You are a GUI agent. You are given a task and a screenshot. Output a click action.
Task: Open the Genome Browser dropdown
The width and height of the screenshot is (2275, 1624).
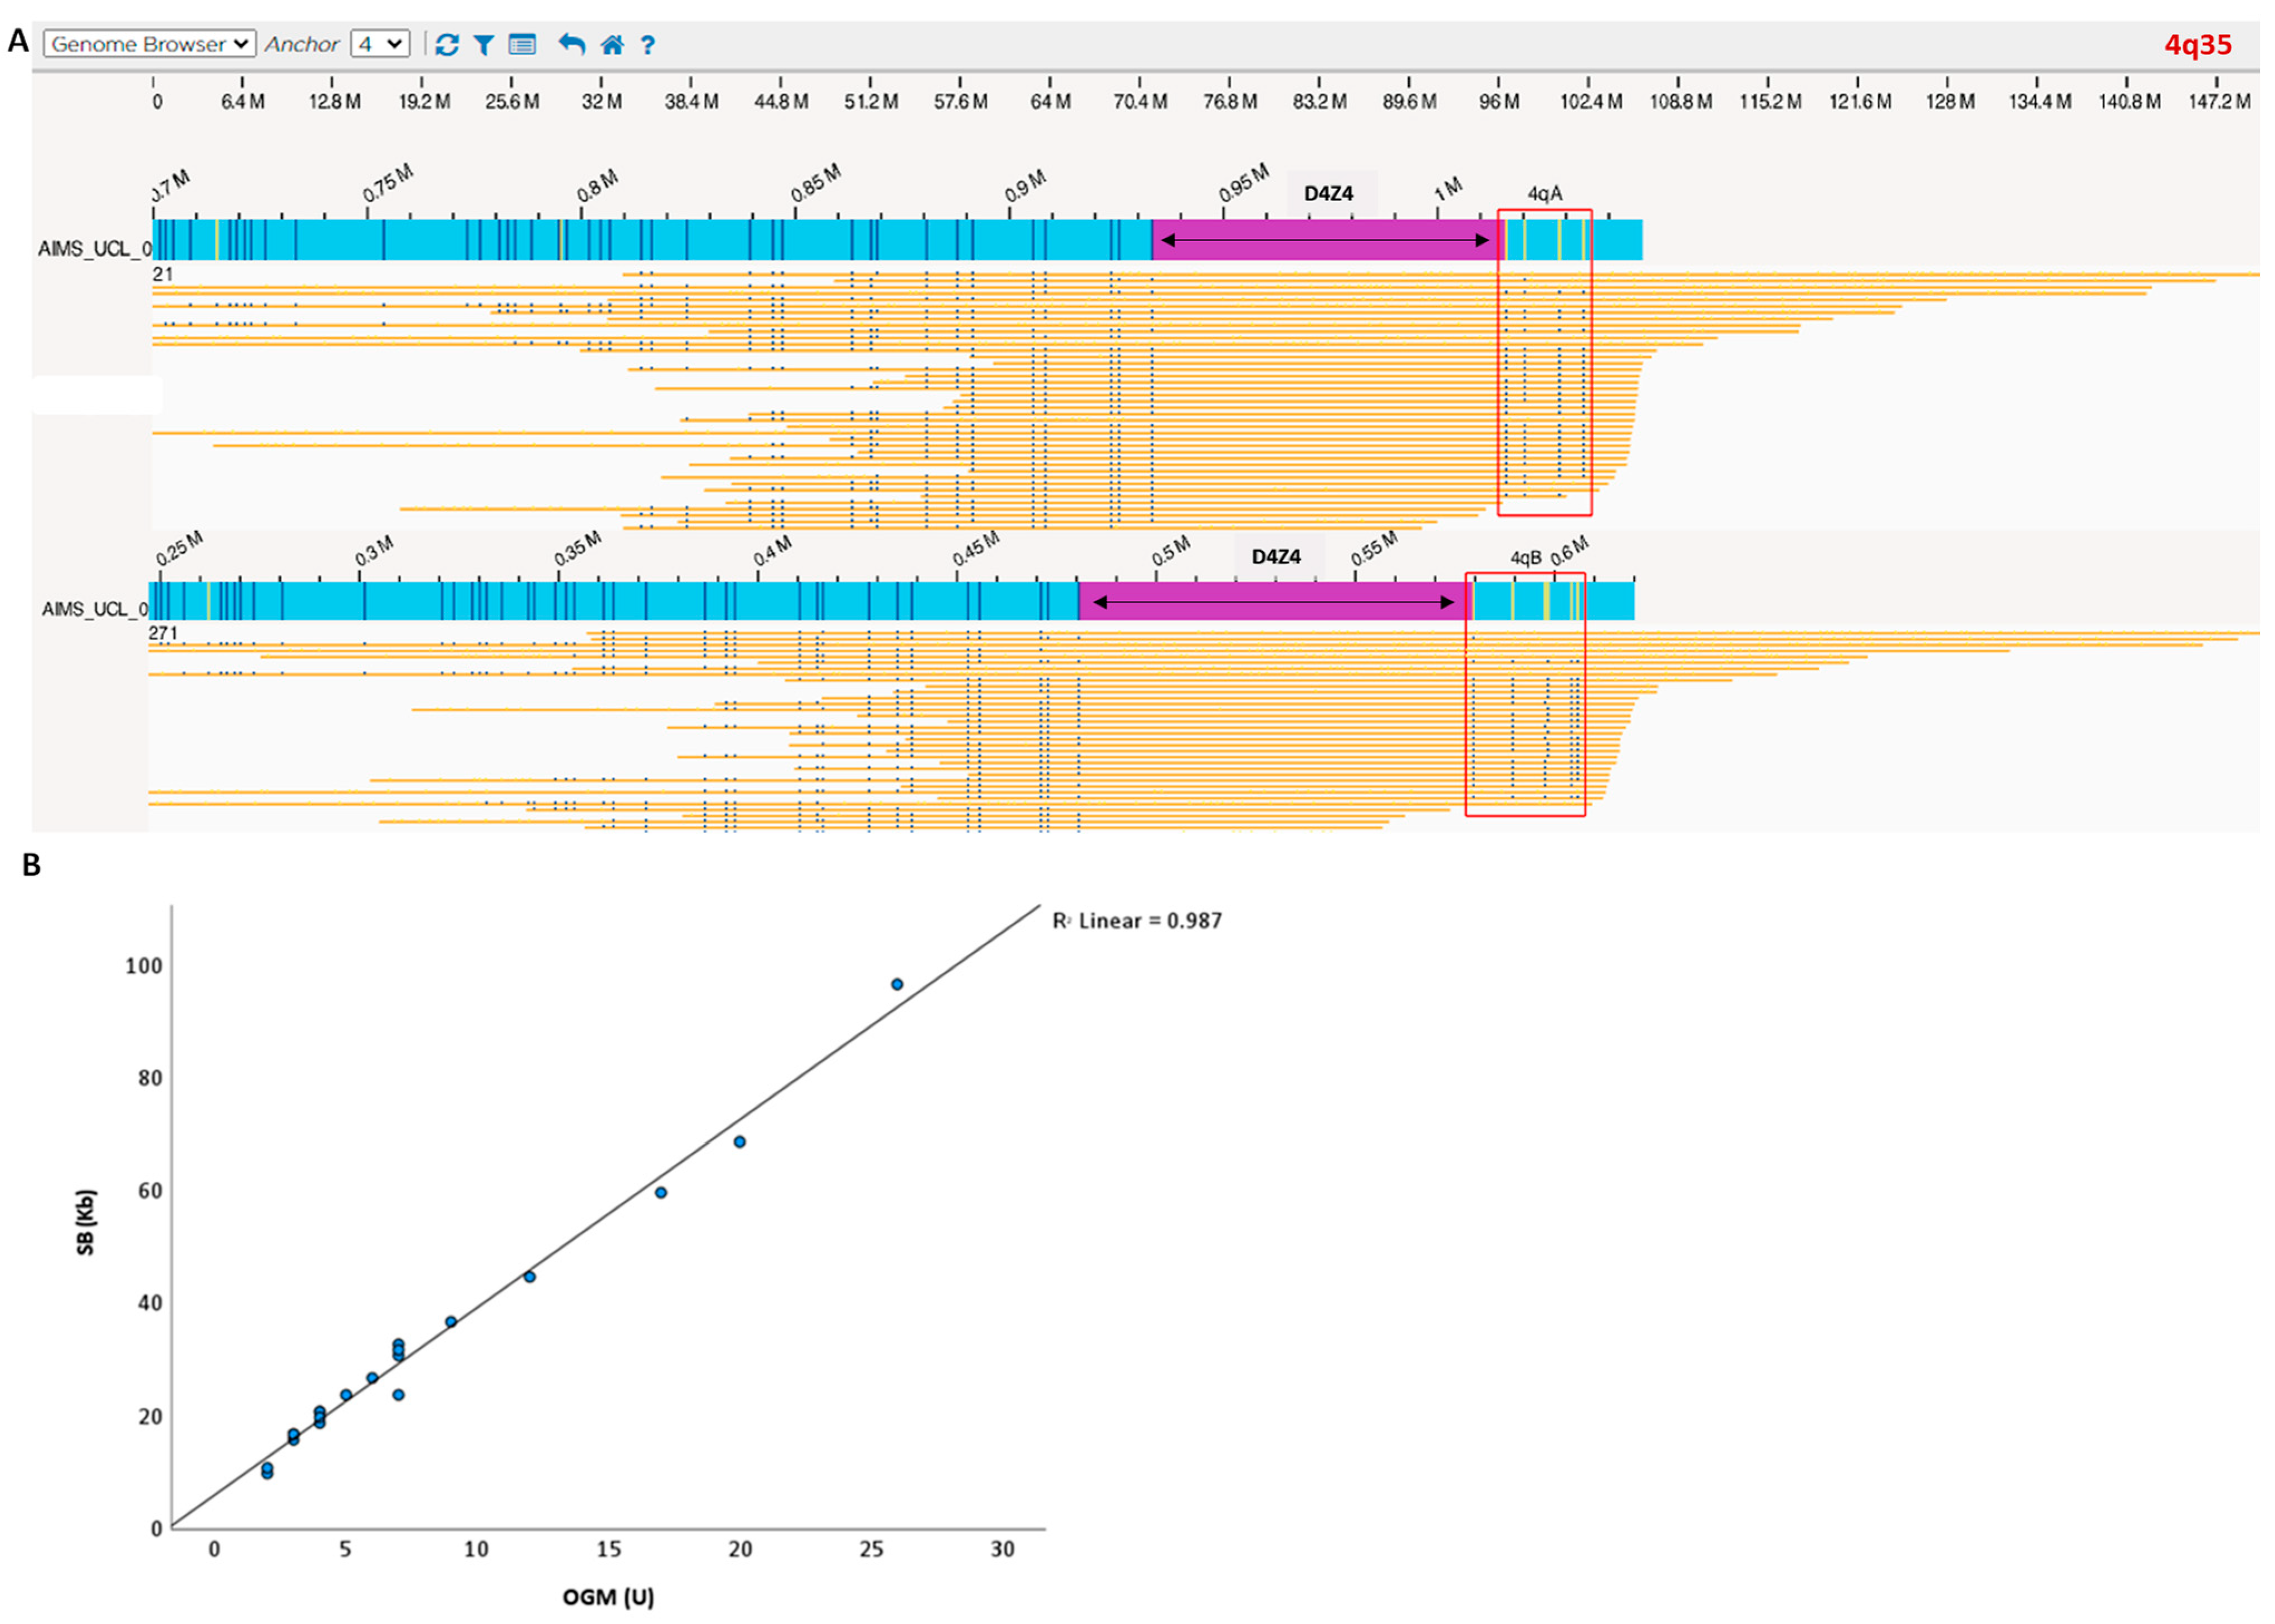click(x=150, y=44)
